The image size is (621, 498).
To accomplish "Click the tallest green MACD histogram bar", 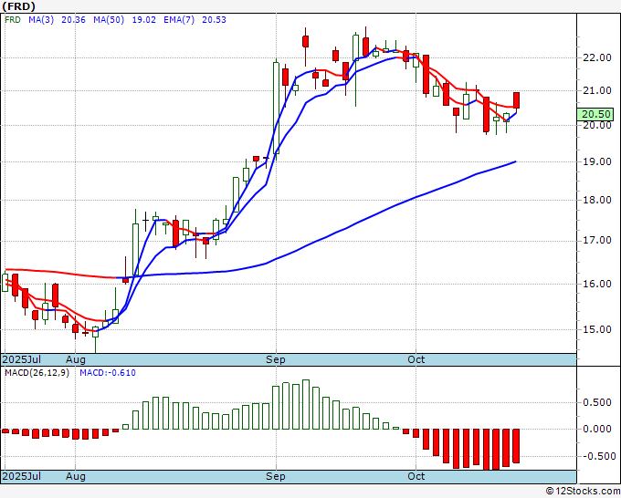I will (306, 404).
